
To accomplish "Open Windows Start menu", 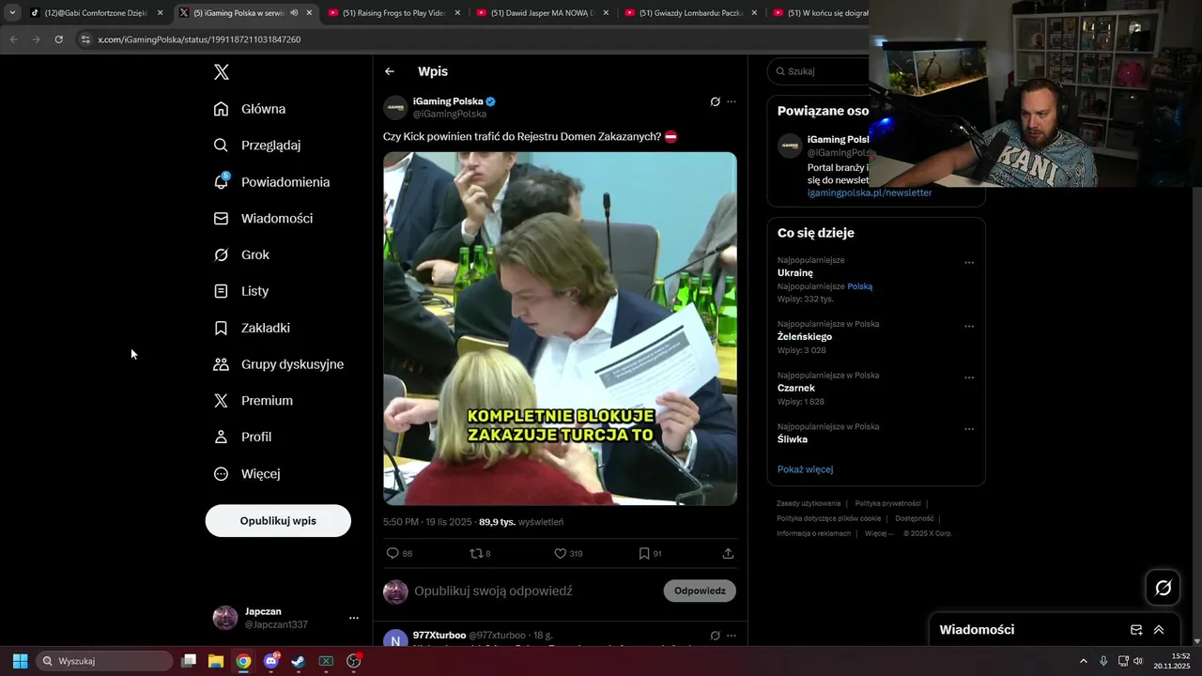I will 20,661.
